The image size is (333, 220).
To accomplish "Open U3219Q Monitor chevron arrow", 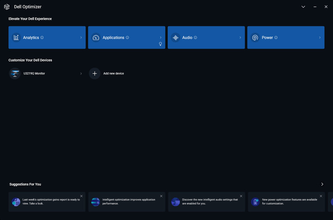I will point(81,73).
